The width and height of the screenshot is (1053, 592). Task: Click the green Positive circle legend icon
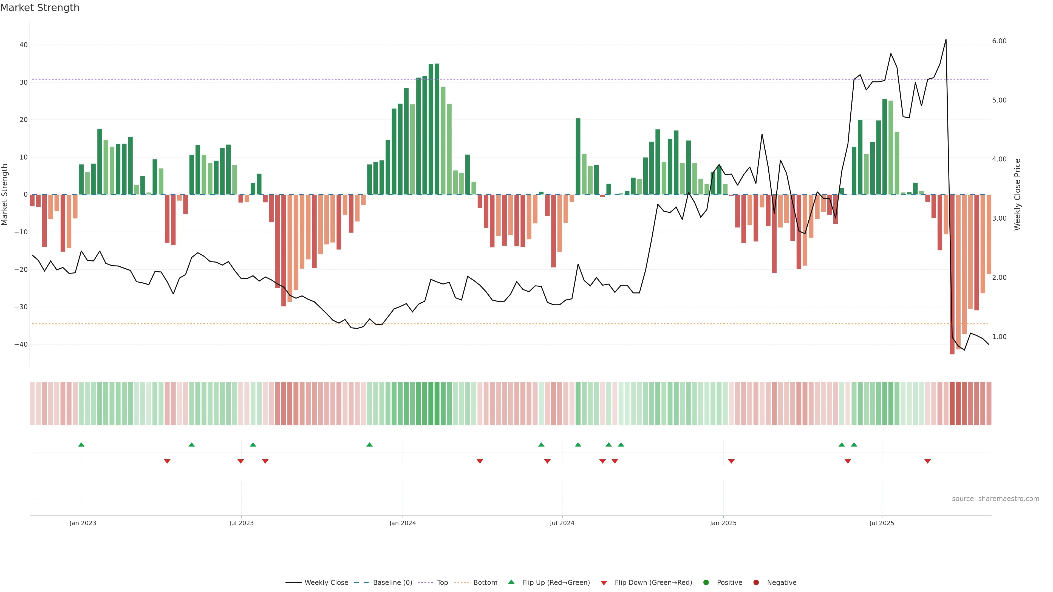(x=706, y=583)
